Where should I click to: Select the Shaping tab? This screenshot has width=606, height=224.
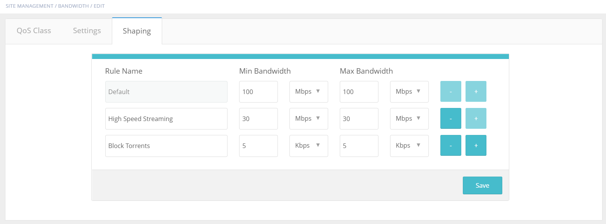tap(137, 31)
